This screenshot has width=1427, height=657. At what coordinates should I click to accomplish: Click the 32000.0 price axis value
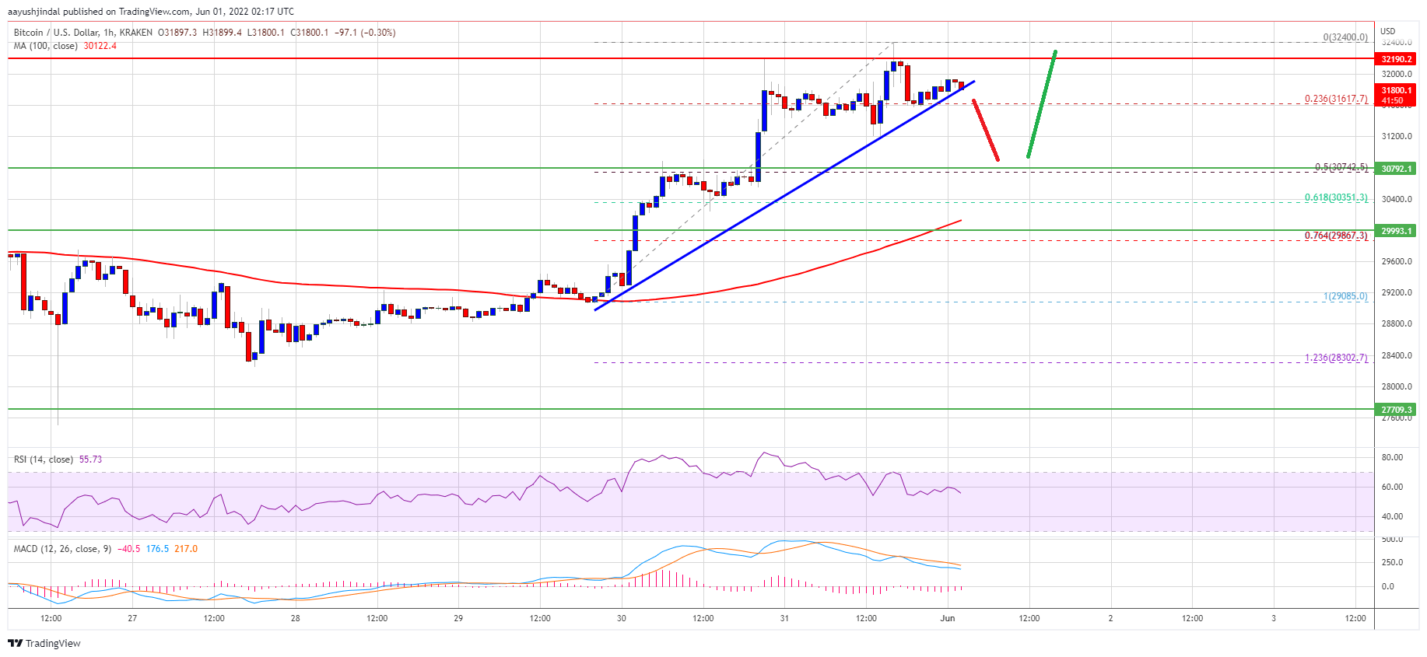pos(1397,75)
